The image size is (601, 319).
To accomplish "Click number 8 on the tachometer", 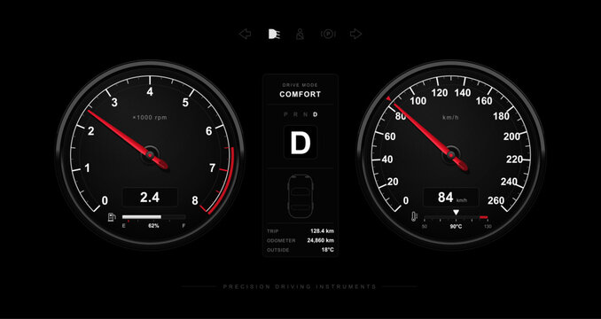I will pos(195,200).
